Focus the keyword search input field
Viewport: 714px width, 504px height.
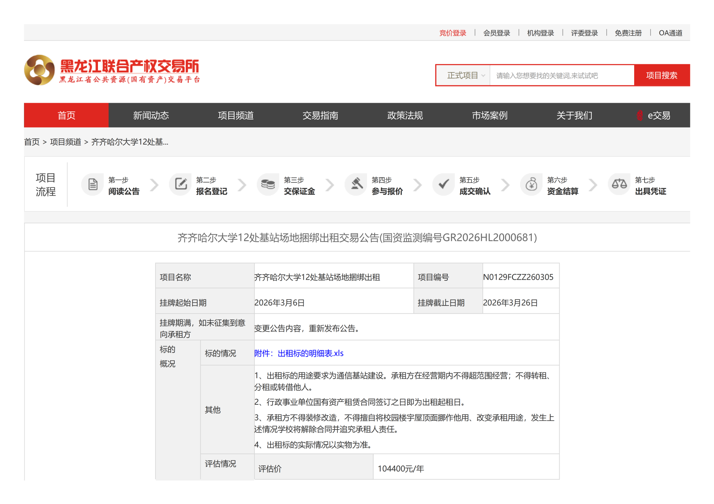[x=561, y=76]
